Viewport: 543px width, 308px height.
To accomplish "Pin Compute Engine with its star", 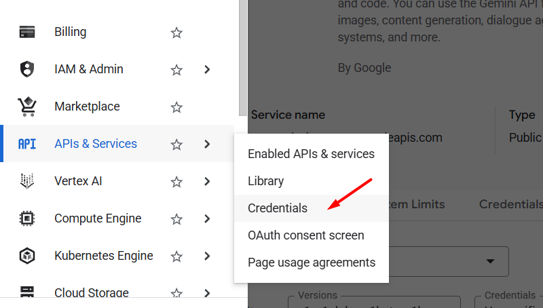I will tap(176, 219).
